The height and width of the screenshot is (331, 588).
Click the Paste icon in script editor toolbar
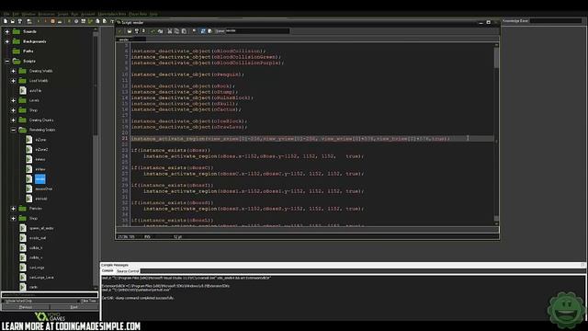(x=184, y=31)
